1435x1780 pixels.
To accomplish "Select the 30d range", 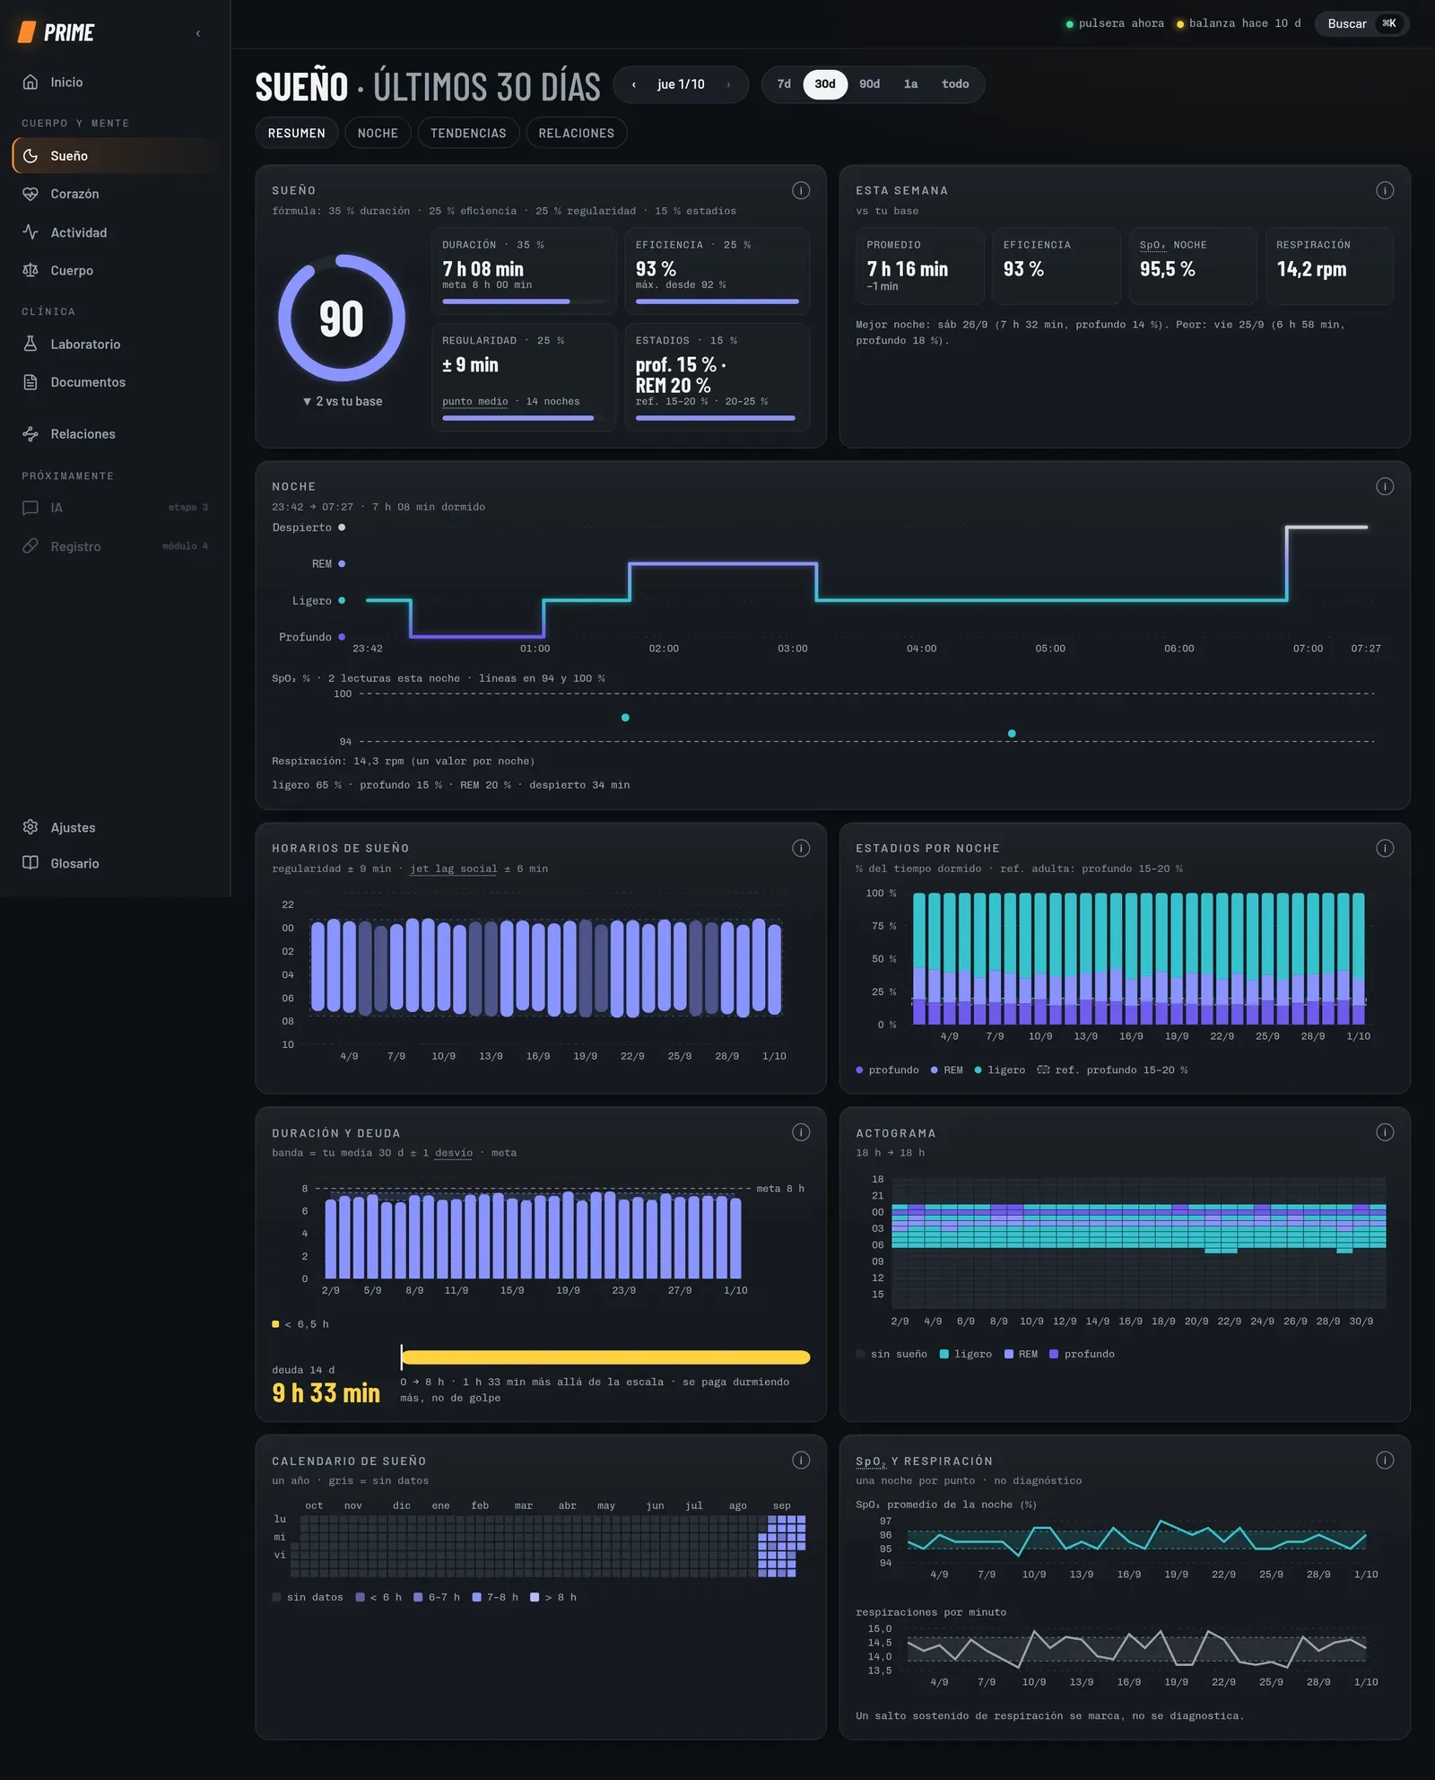I will tap(825, 84).
